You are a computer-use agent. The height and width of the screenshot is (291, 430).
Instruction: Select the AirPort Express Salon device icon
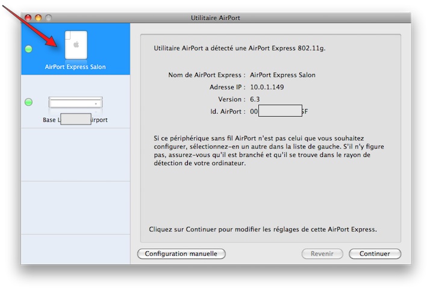[76, 45]
